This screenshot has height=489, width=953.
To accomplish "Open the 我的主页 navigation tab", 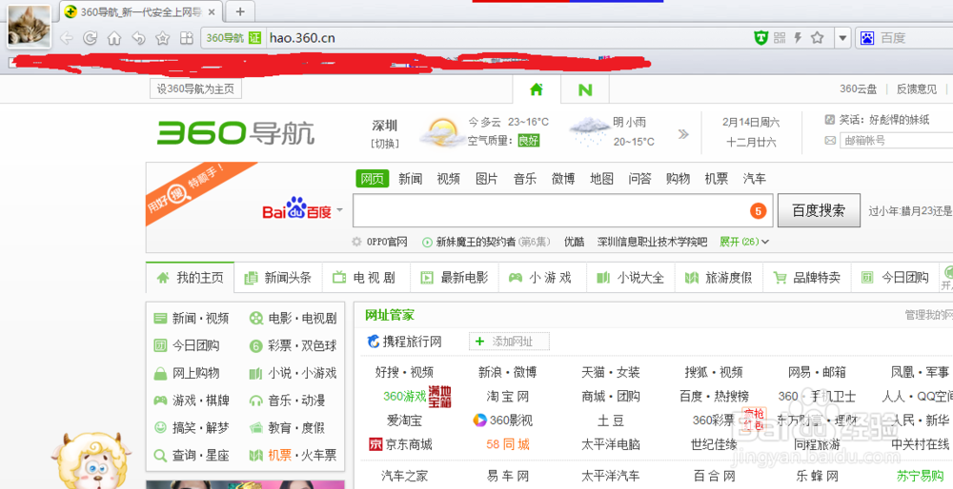I will pyautogui.click(x=191, y=277).
